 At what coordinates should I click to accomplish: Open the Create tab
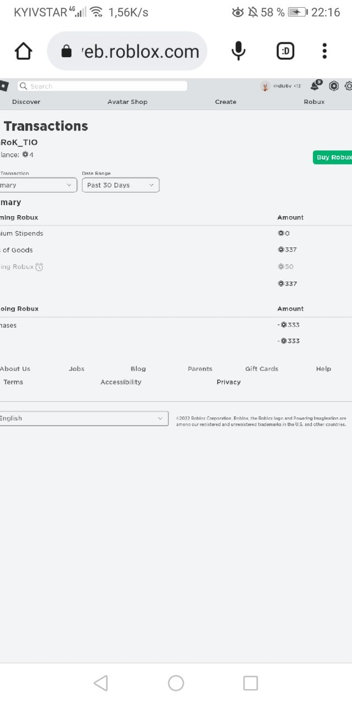coord(226,102)
